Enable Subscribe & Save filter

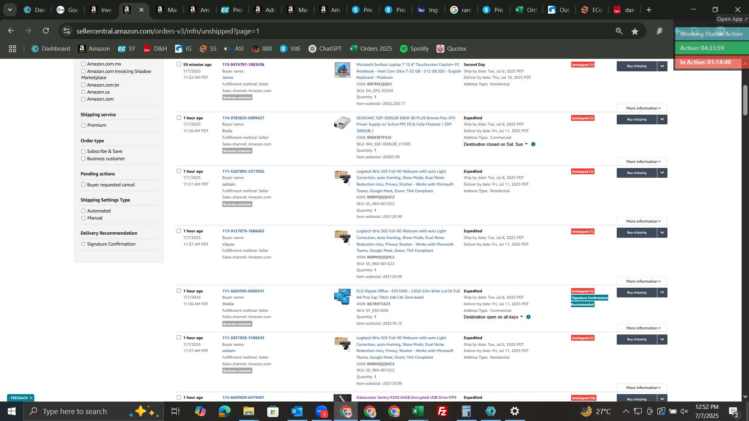(x=83, y=151)
